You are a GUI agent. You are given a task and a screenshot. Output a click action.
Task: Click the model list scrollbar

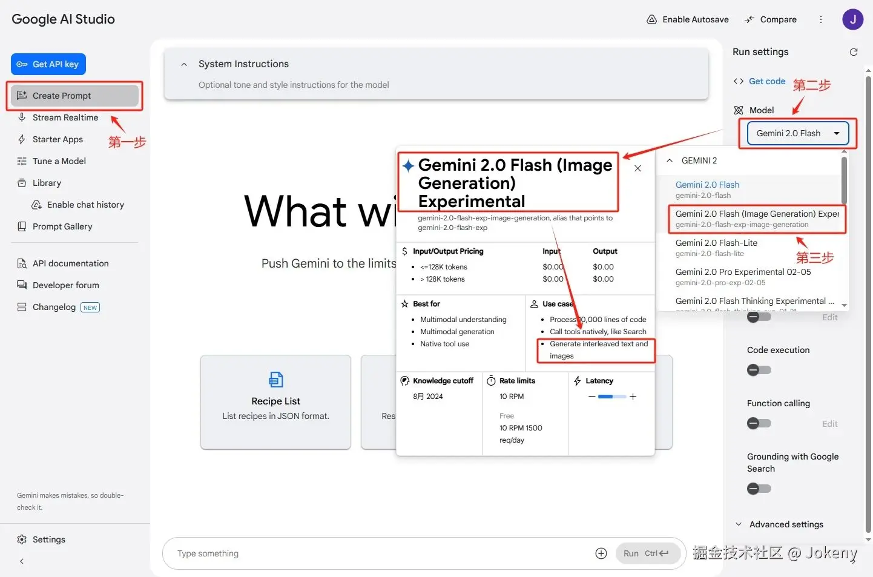tap(844, 180)
